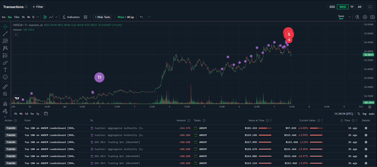The height and width of the screenshot is (167, 377).
Task: Take a chart snapshot with camera icon
Action: [x=372, y=17]
